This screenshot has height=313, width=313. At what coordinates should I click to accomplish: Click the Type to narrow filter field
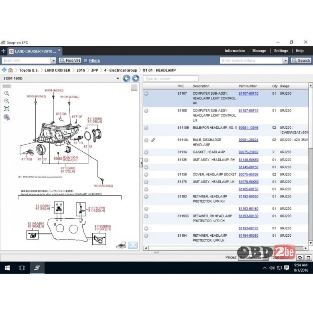pos(171,78)
